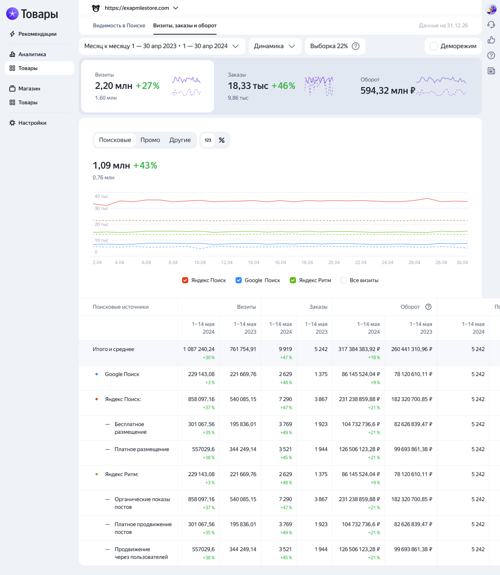Viewport: 500px width, 575px height.
Task: Open the news page icon in the right rail
Action: [x=491, y=71]
